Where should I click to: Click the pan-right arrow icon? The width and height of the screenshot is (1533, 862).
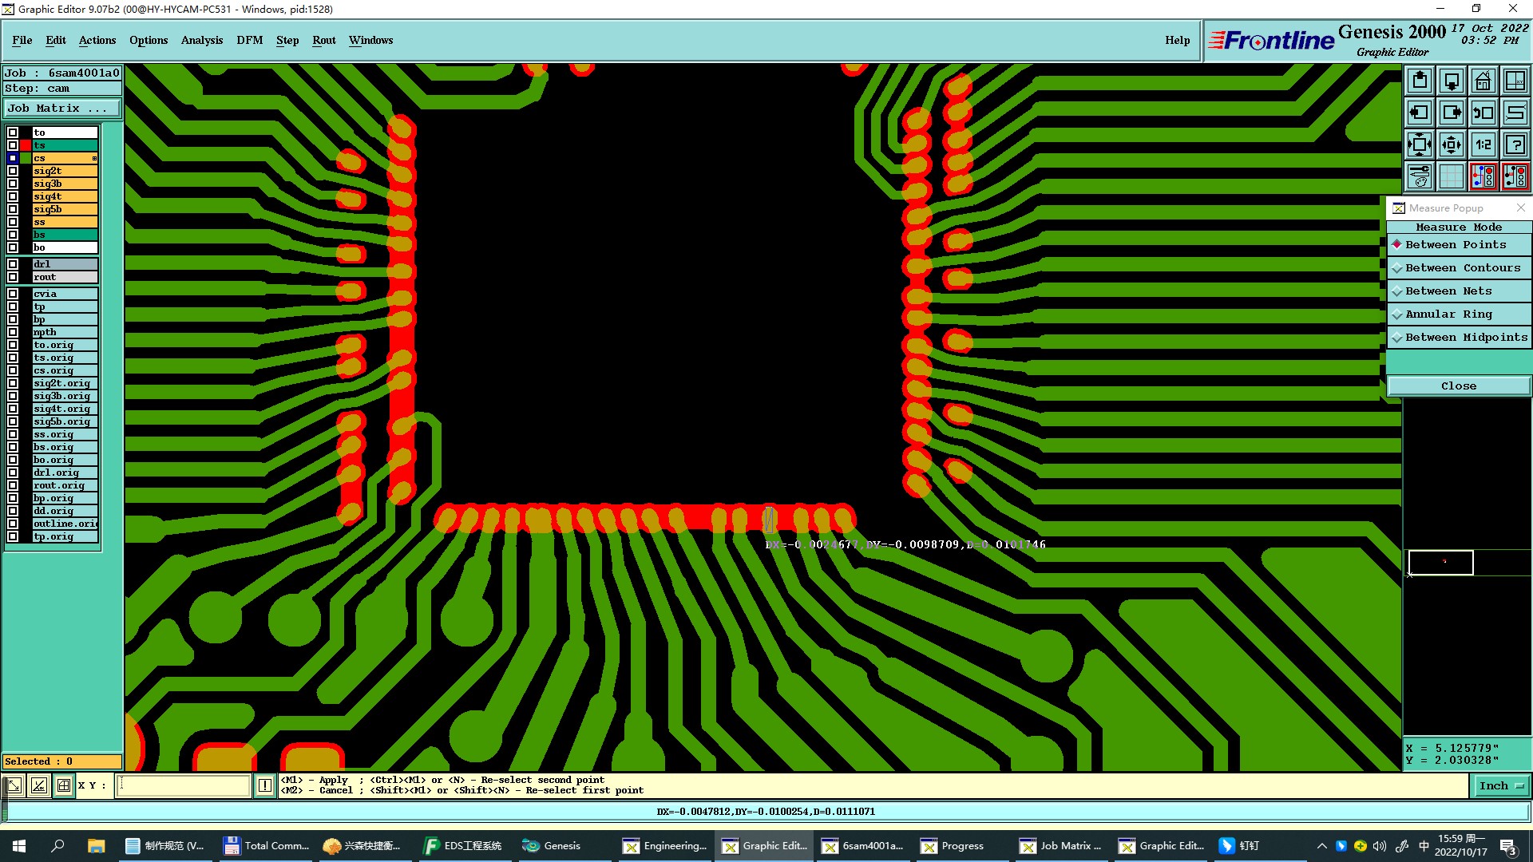pos(1451,113)
